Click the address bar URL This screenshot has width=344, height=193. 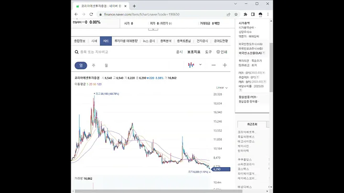coord(142,14)
